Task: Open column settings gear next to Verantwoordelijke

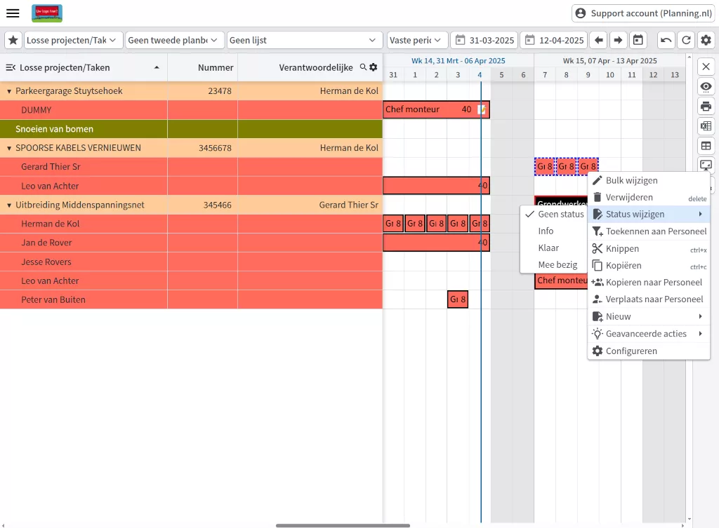Action: click(374, 67)
